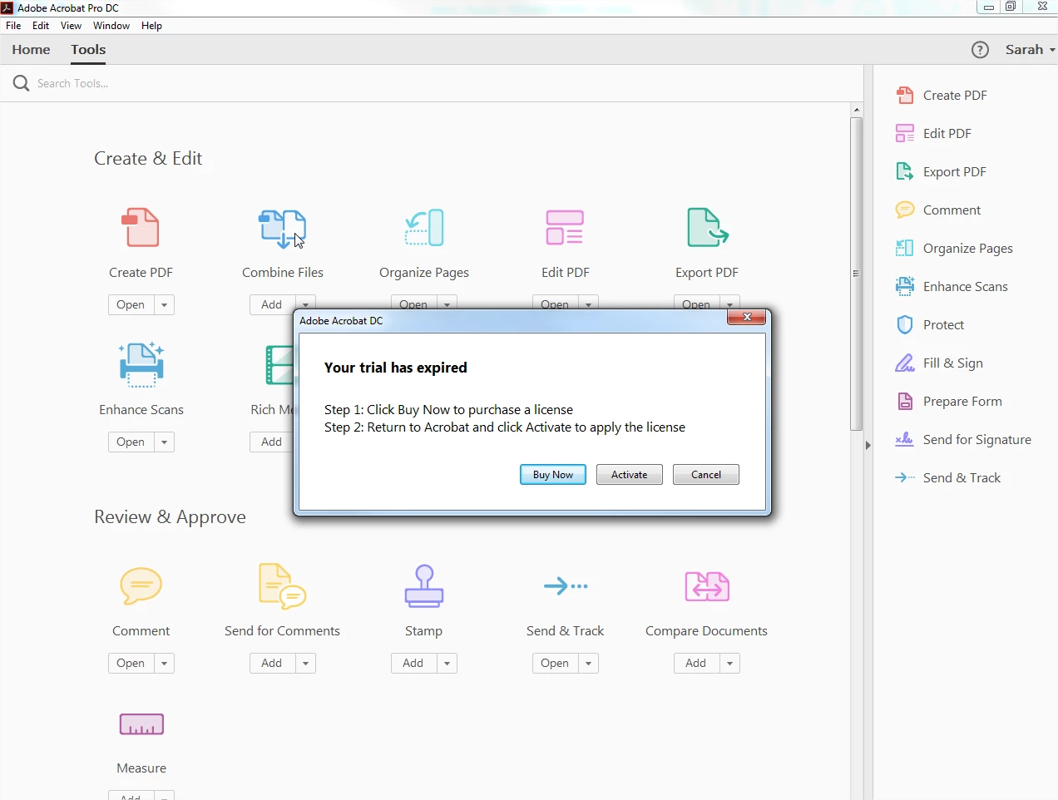
Task: Expand the dropdown arrow next to Comment Open
Action: [164, 664]
